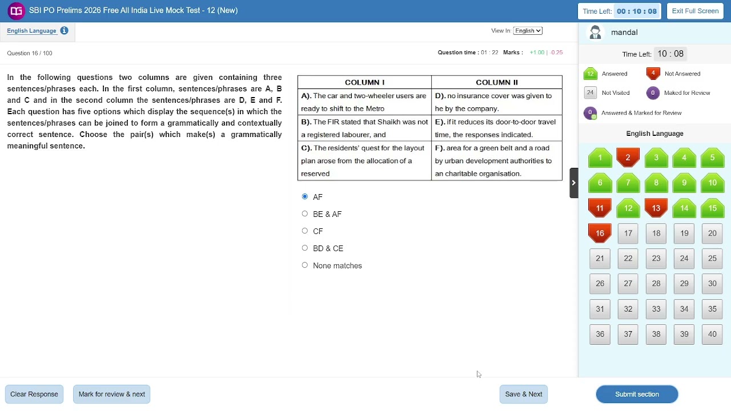Viewport: 731px width, 411px height.
Task: Open the View In language dropdown
Action: pos(527,31)
